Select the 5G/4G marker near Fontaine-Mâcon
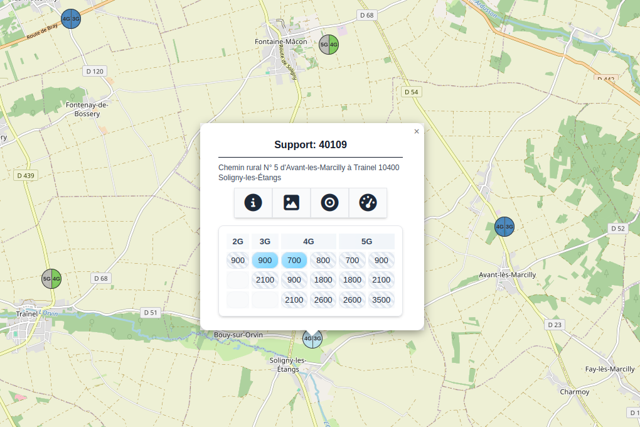 [x=329, y=45]
